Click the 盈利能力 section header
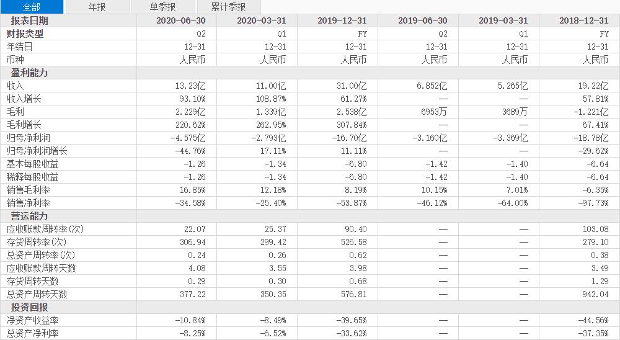 tap(29, 73)
